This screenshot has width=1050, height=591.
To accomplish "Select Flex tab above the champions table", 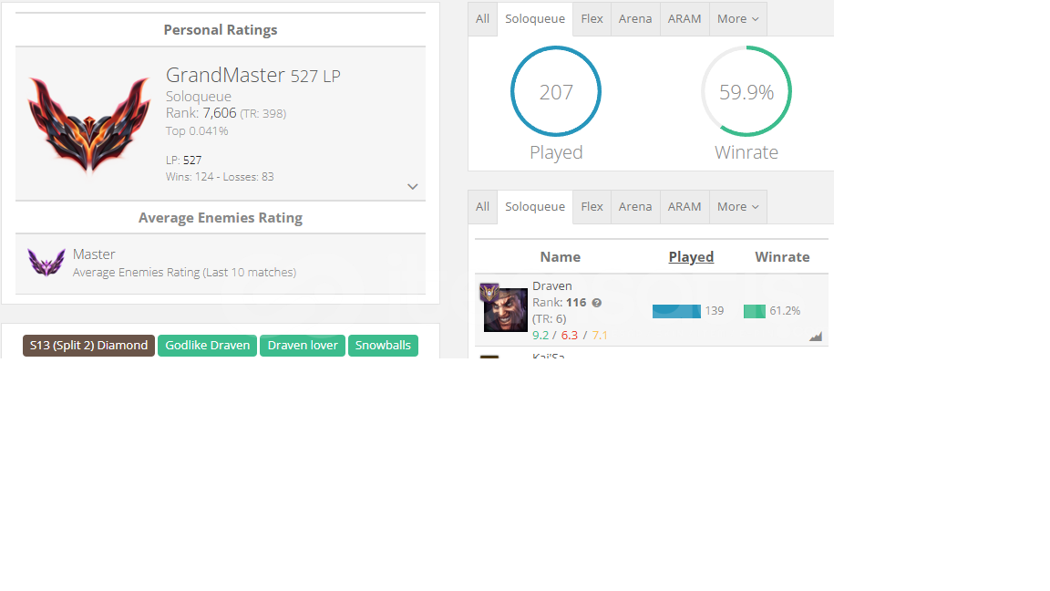I will 592,206.
